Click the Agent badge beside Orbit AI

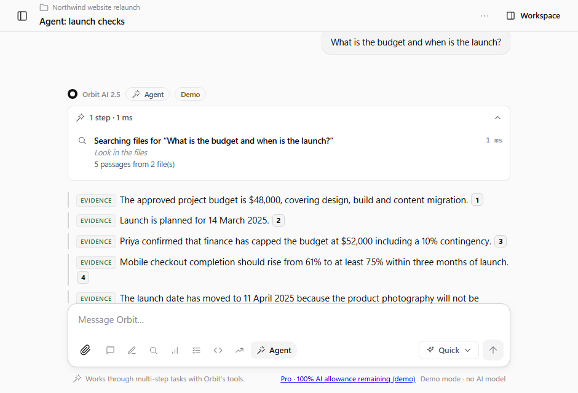pos(148,94)
